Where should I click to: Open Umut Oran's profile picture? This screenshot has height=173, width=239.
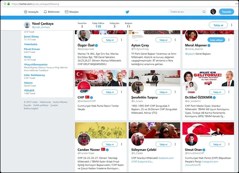coord(191,139)
